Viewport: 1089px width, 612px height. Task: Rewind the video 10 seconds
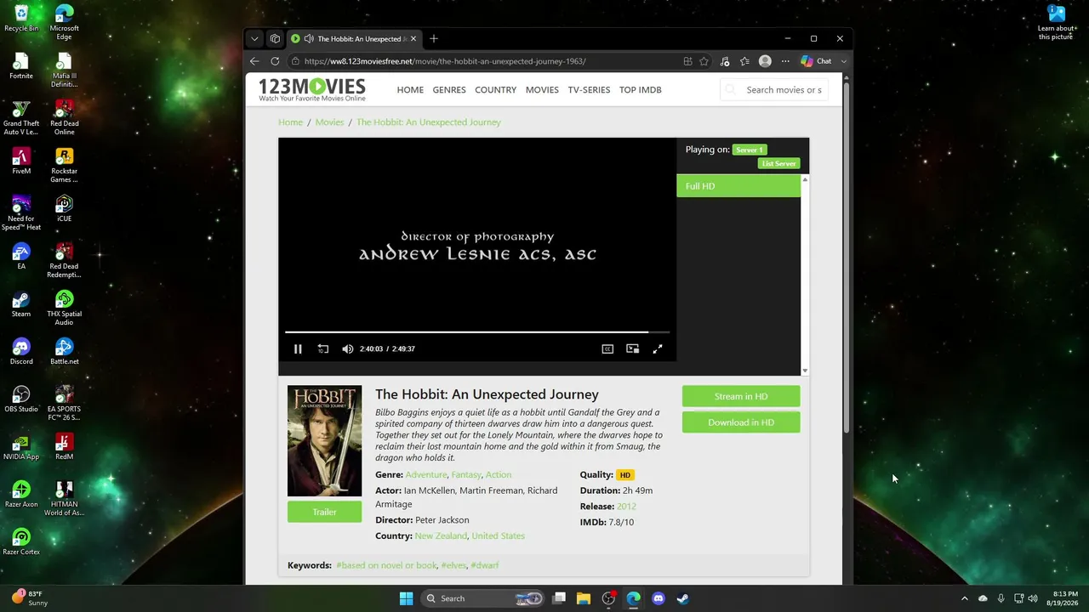(323, 348)
